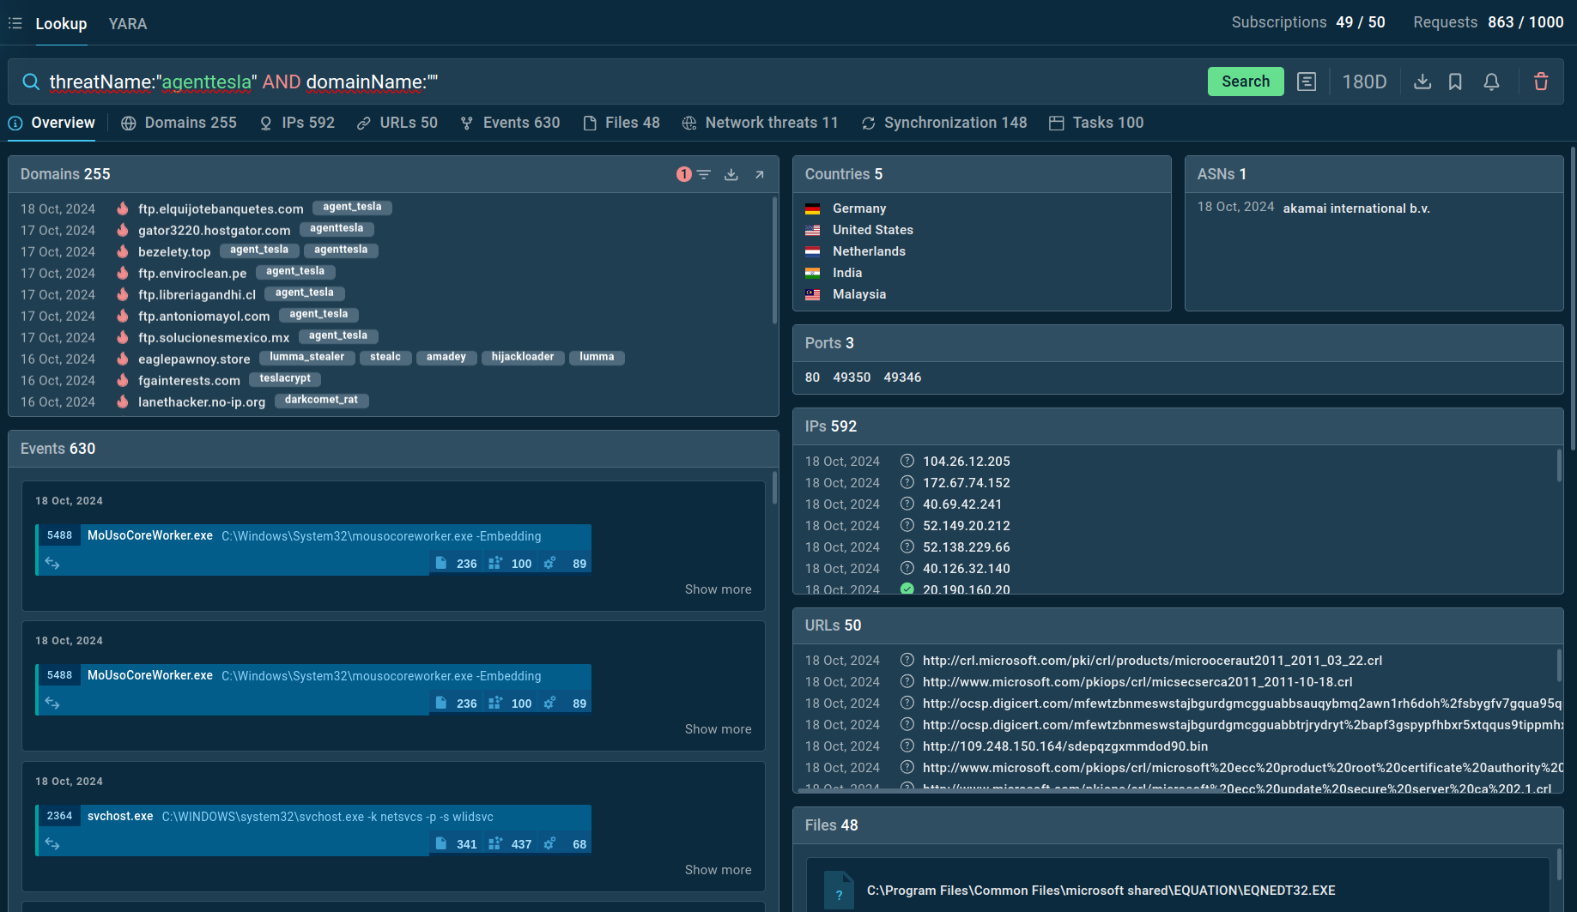Viewport: 1577px width, 912px height.
Task: Click the red trash icon to clear the query
Action: tap(1541, 82)
